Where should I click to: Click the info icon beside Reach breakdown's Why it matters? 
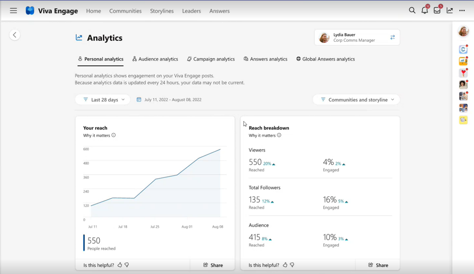(279, 135)
